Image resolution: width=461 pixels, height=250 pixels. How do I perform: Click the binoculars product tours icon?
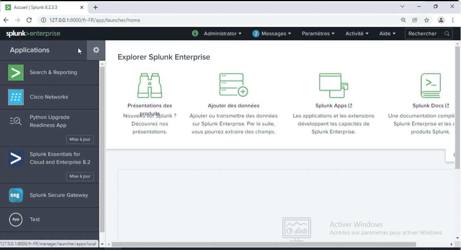(150, 85)
